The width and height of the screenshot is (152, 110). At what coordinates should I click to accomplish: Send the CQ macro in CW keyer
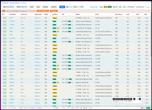point(114,99)
